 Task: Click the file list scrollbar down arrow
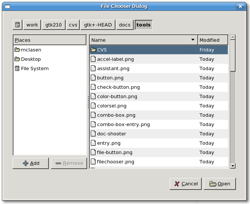click(233, 166)
